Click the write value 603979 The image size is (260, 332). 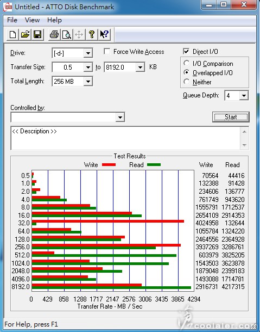[208, 255]
